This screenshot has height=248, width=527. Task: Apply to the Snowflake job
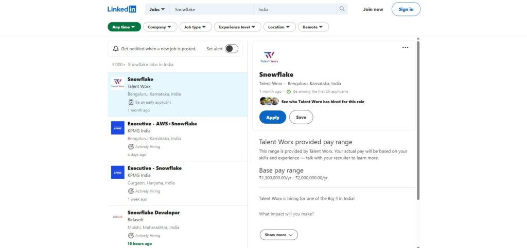tap(273, 117)
